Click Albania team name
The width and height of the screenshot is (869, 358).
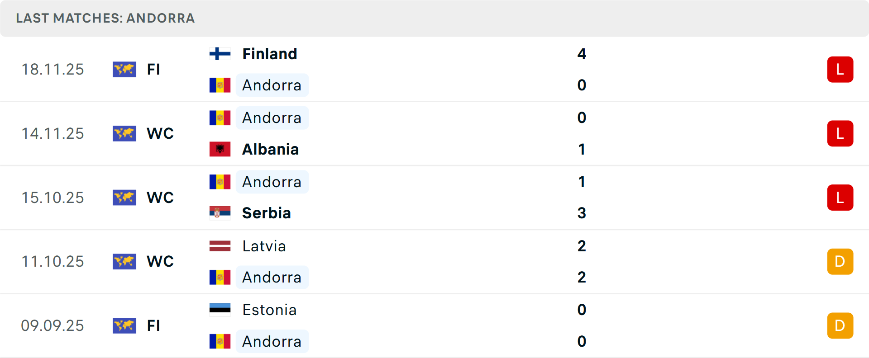[x=270, y=149]
